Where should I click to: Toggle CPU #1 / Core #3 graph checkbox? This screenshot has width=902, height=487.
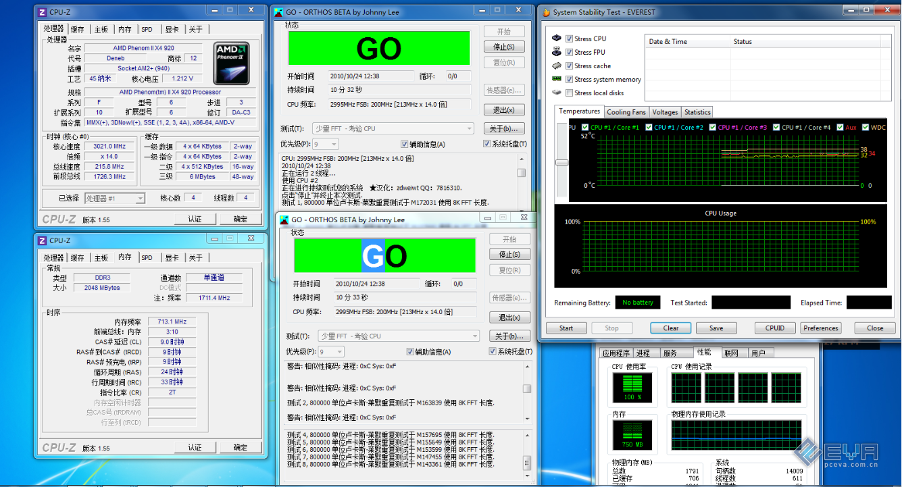[713, 127]
